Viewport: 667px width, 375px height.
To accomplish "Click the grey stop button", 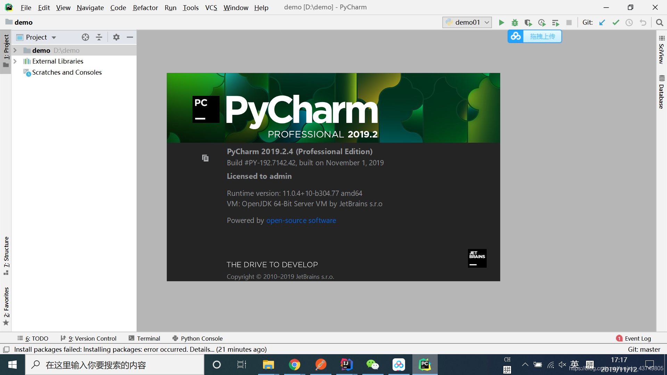I will click(569, 23).
